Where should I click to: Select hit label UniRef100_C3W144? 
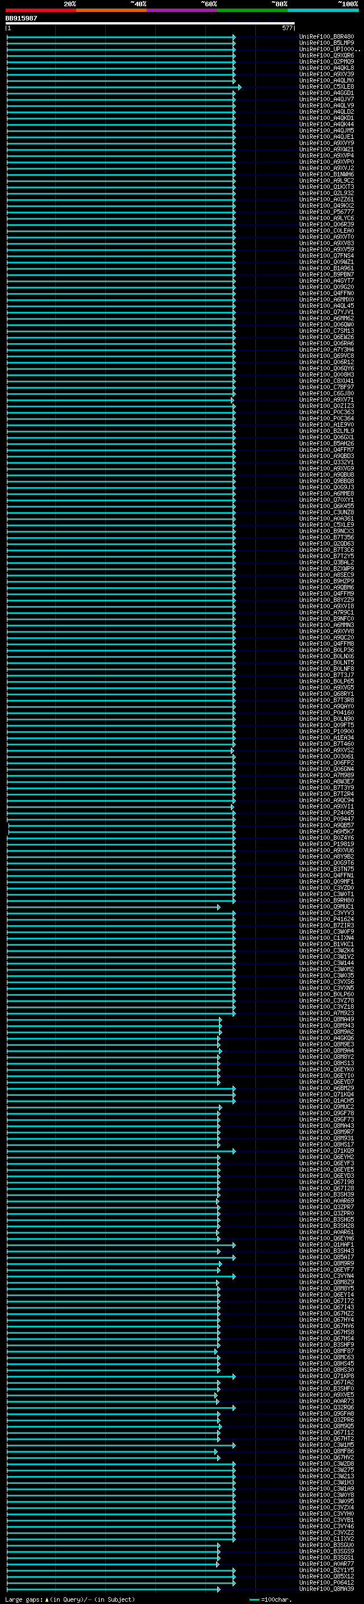tap(326, 963)
